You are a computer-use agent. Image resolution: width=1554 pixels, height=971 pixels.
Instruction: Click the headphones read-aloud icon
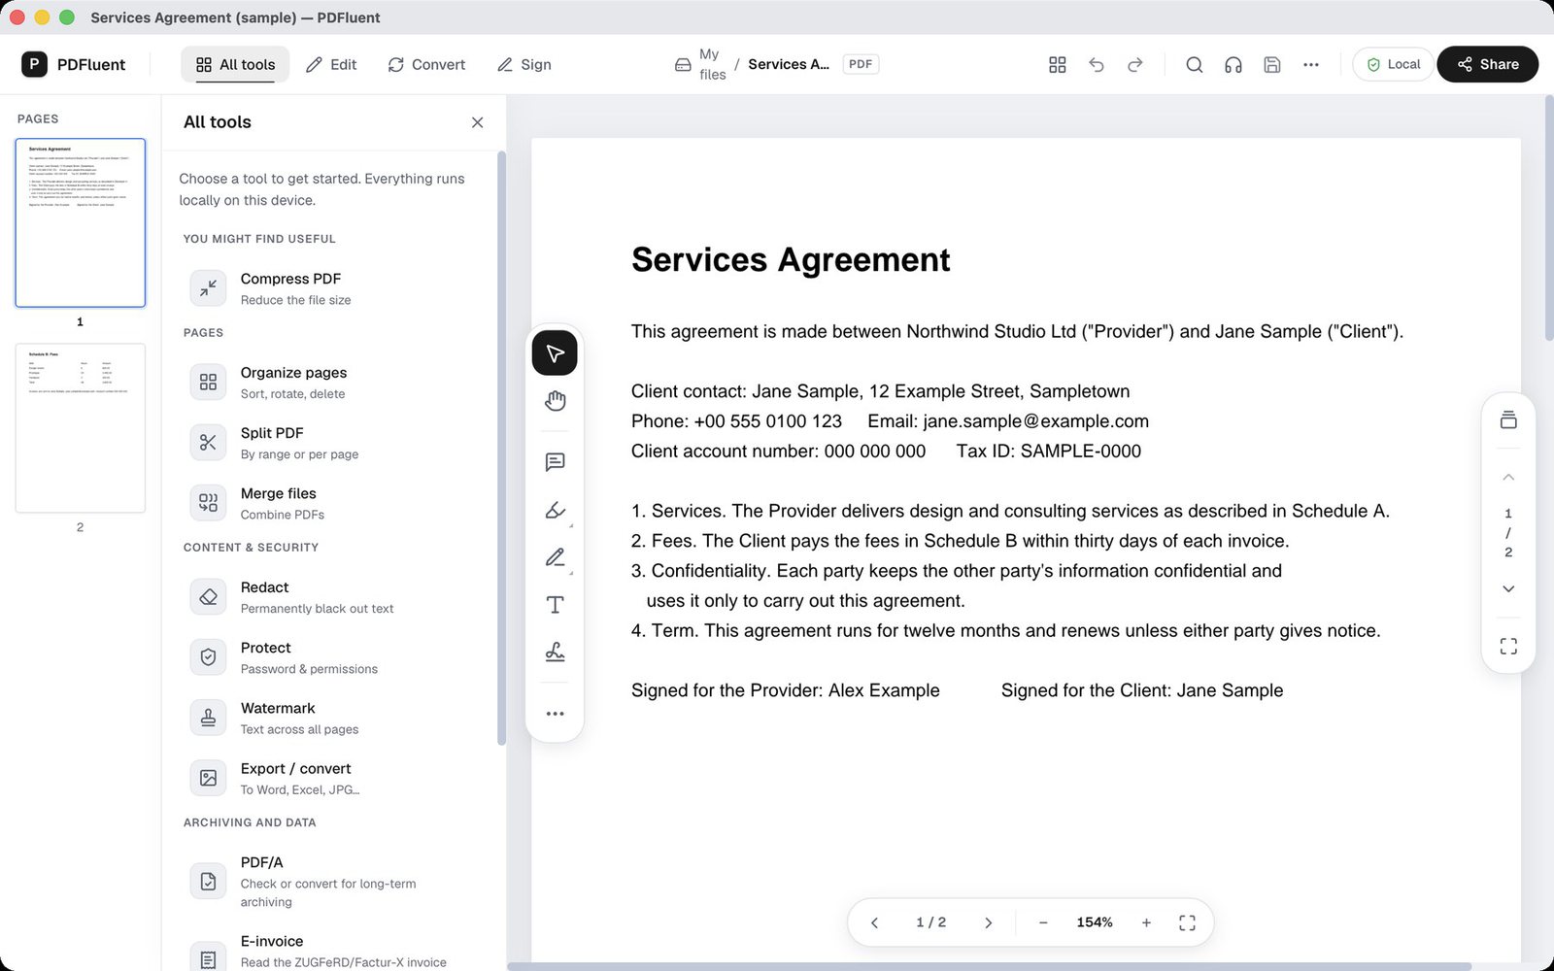click(x=1233, y=64)
